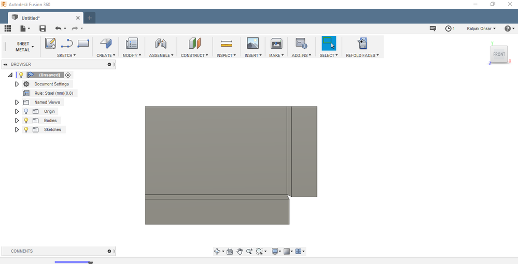Toggle Origin folder visibility bulb

point(26,111)
